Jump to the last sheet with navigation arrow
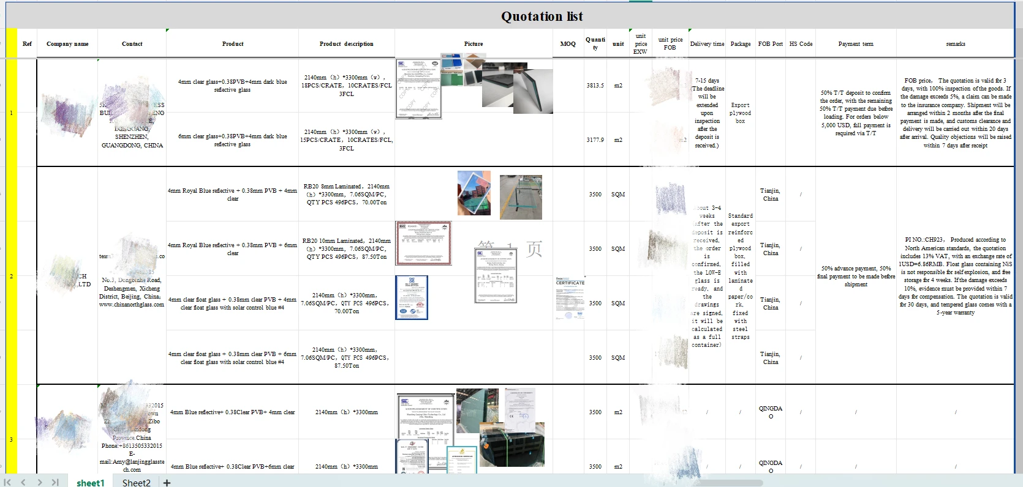 [x=55, y=483]
